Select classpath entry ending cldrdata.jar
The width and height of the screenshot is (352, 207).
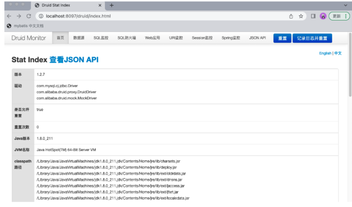tap(111, 173)
